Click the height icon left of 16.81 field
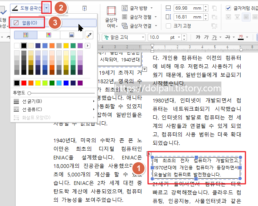This screenshot has height=206, width=258. 168,17
